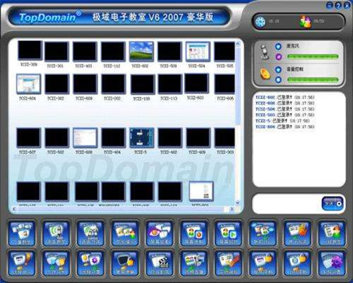Open class model button showing group of students
This screenshot has height=283, width=353.
point(194,263)
